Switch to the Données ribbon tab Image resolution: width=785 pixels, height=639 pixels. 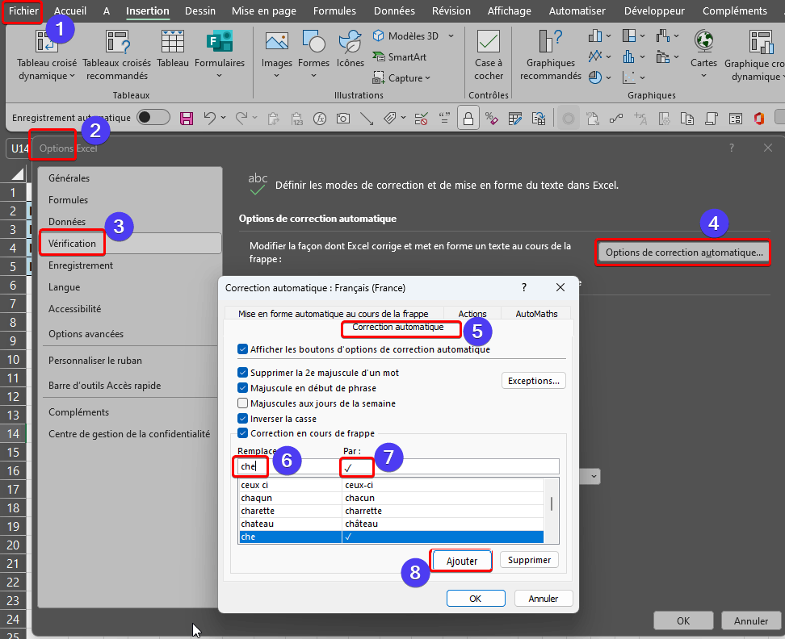click(394, 10)
